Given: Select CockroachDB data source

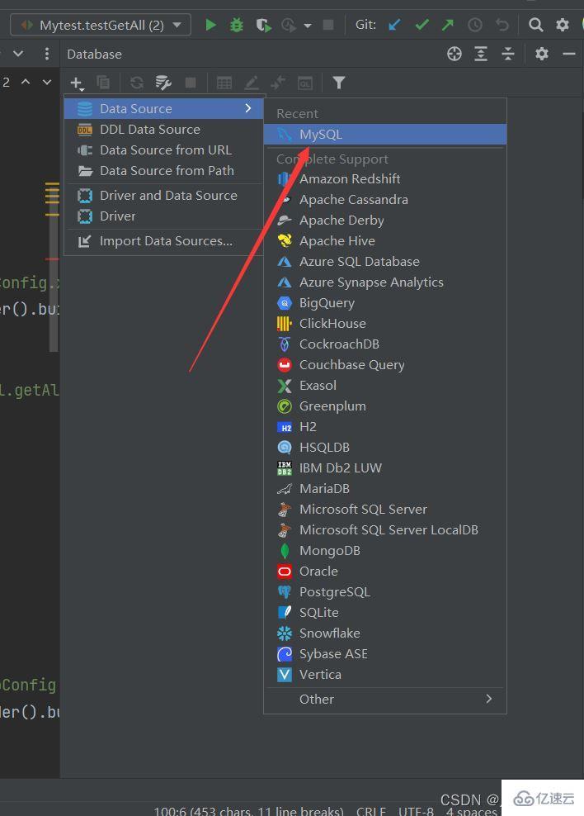Looking at the screenshot, I should (x=385, y=344).
